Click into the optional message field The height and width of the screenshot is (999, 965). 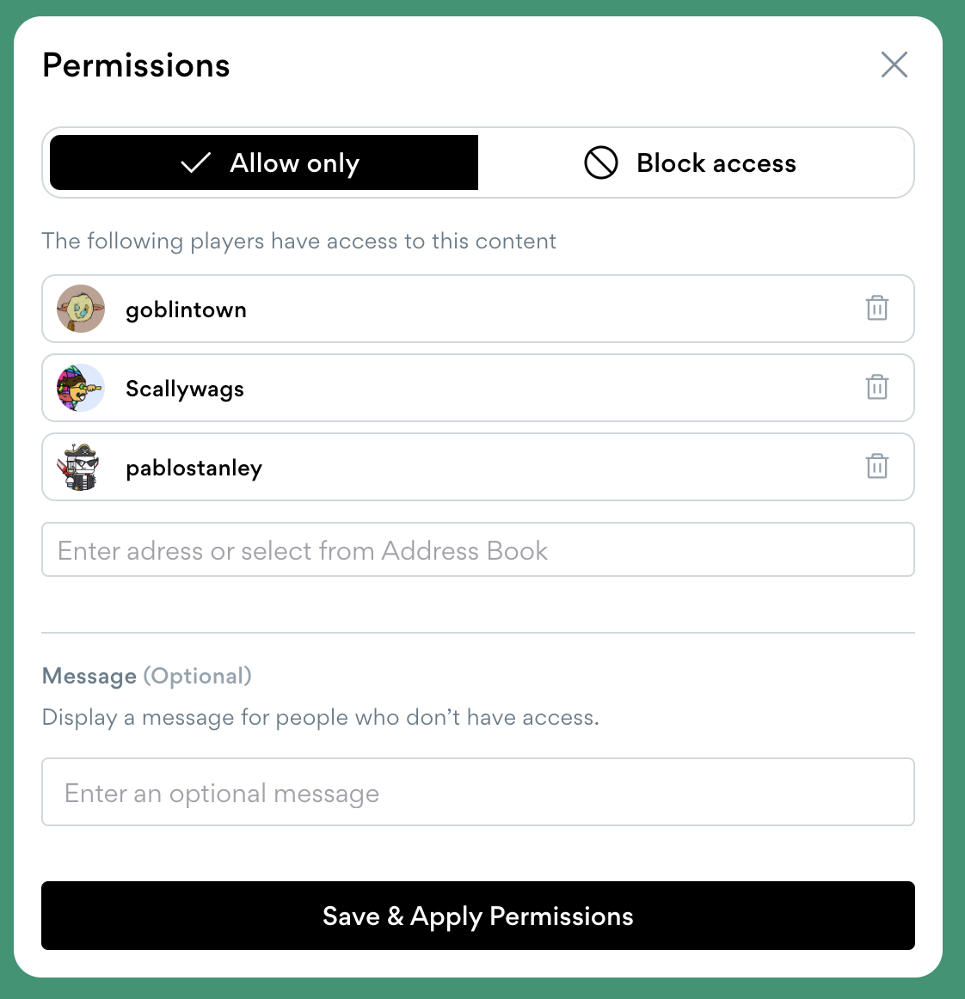coord(477,793)
